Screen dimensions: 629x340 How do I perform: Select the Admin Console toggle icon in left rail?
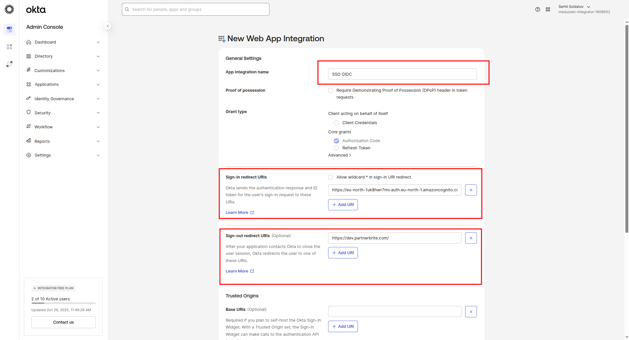(9, 29)
